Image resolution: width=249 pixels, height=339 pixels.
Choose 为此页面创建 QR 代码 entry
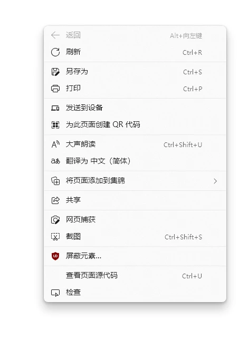135,125
